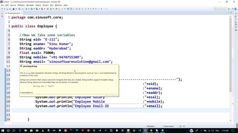
Task: Click the Debug bug toolbar icon
Action: [26, 9]
